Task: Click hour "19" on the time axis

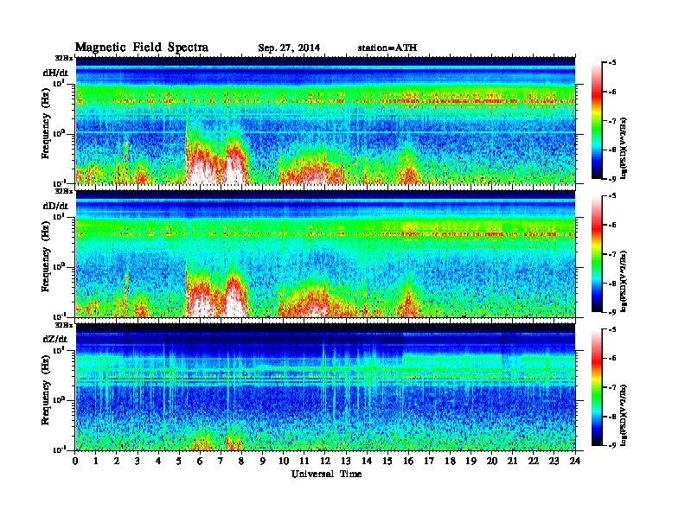Action: point(471,462)
